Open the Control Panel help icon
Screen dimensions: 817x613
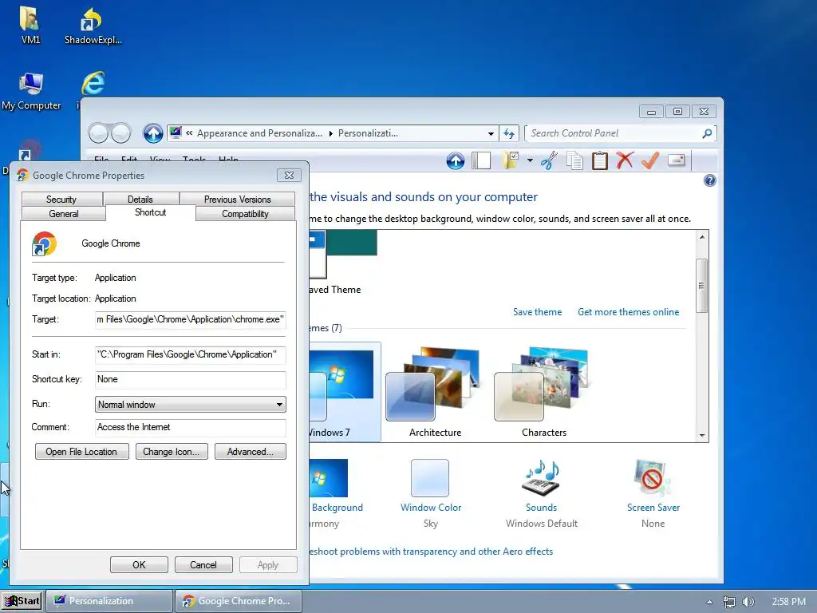point(709,181)
